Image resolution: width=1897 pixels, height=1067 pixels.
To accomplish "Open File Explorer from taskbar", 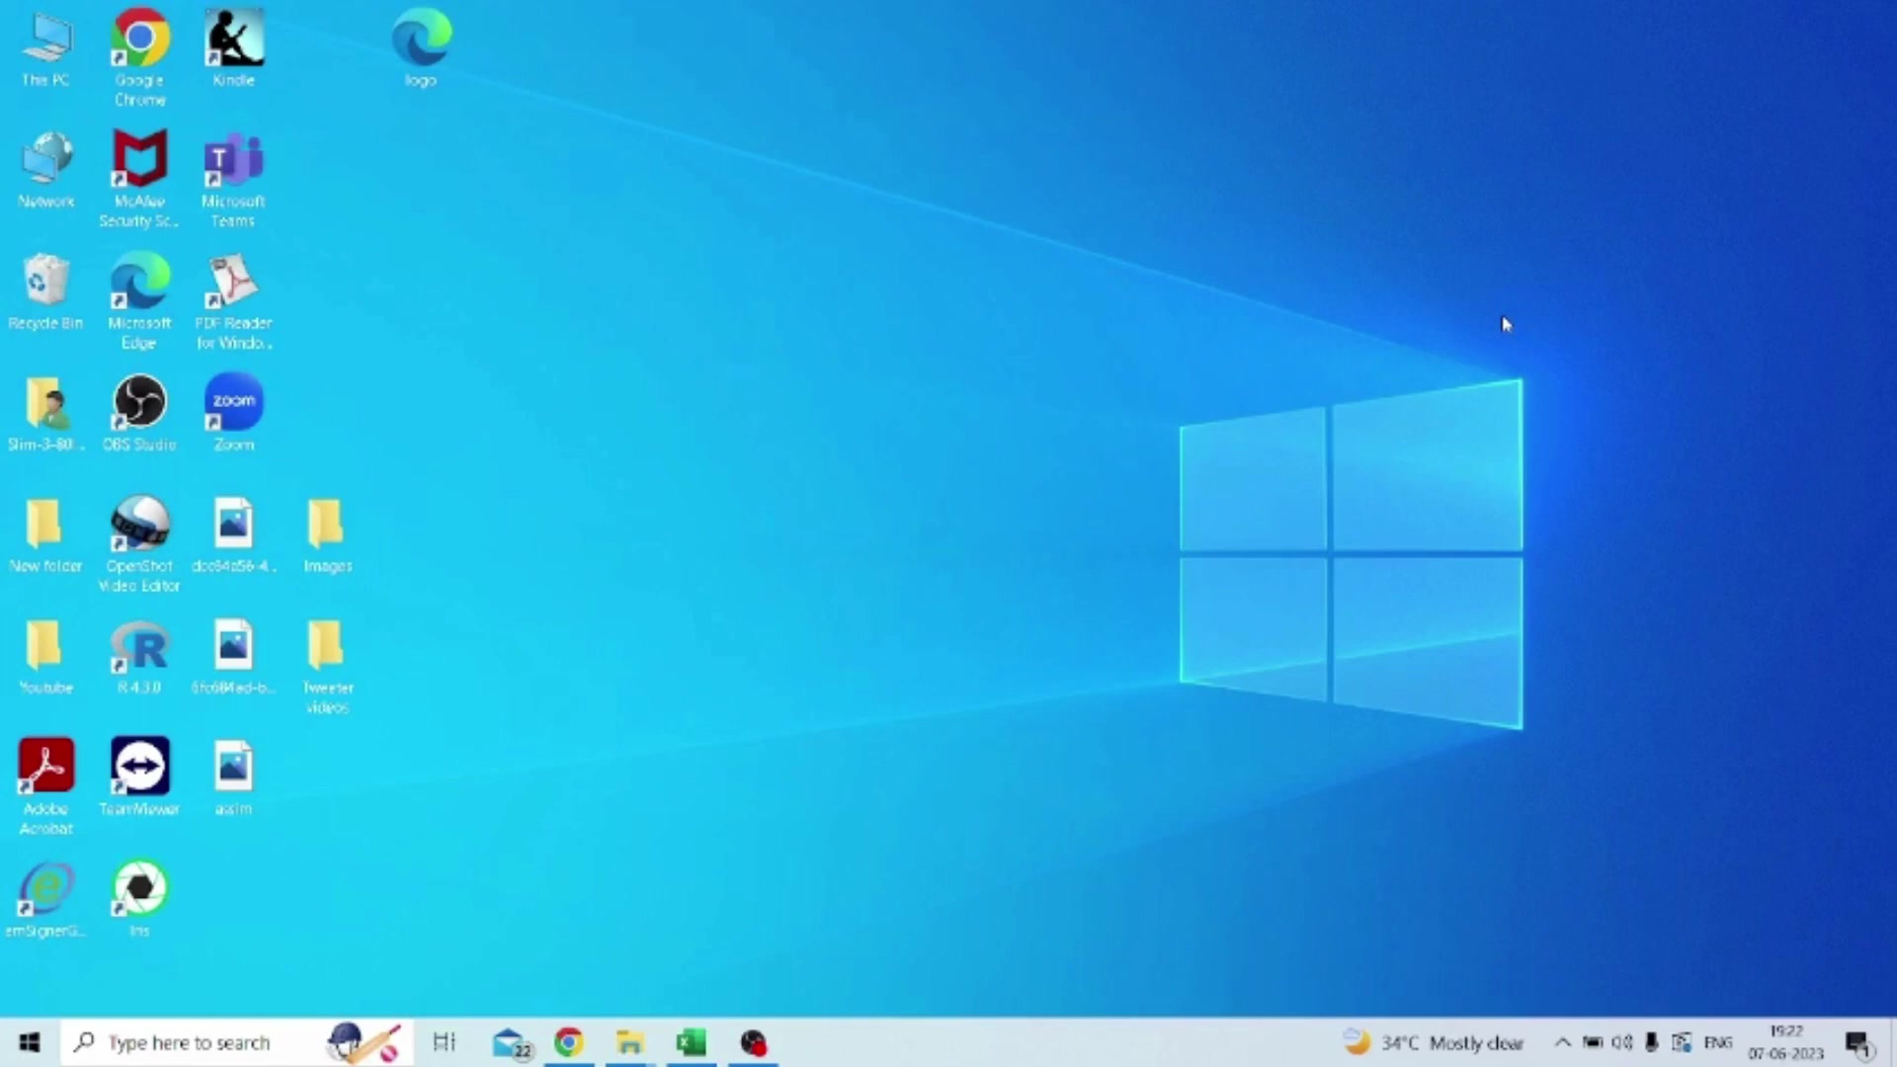I will pyautogui.click(x=629, y=1042).
